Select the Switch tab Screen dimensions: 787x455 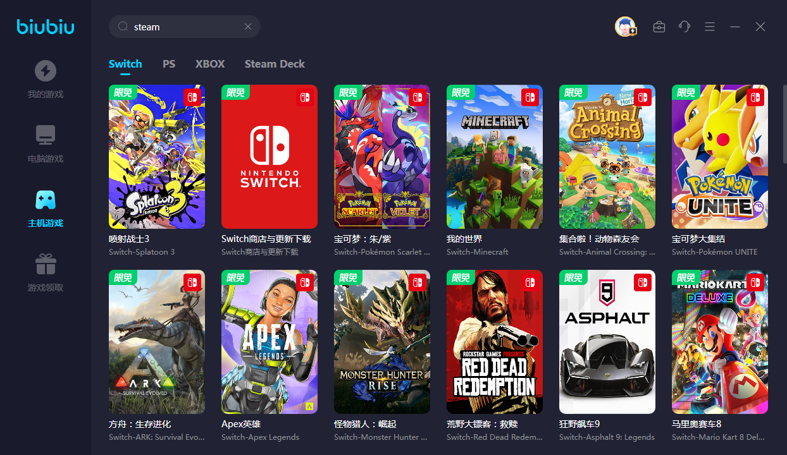[x=125, y=64]
